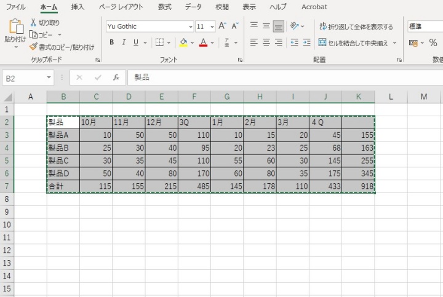Align text to top of cell
The width and height of the screenshot is (443, 297).
(x=253, y=26)
